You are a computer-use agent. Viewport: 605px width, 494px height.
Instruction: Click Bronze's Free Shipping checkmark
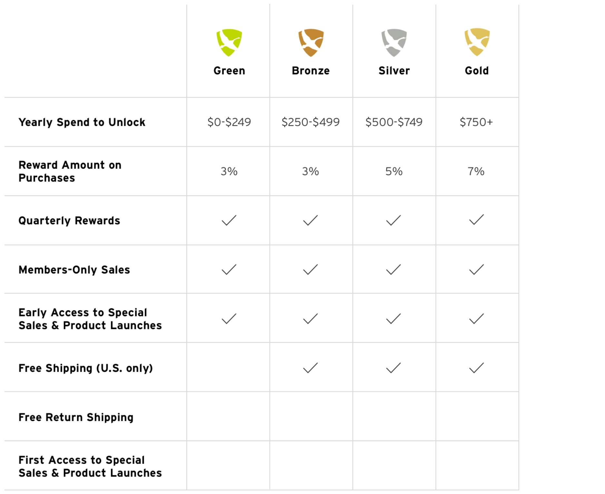[x=311, y=368]
